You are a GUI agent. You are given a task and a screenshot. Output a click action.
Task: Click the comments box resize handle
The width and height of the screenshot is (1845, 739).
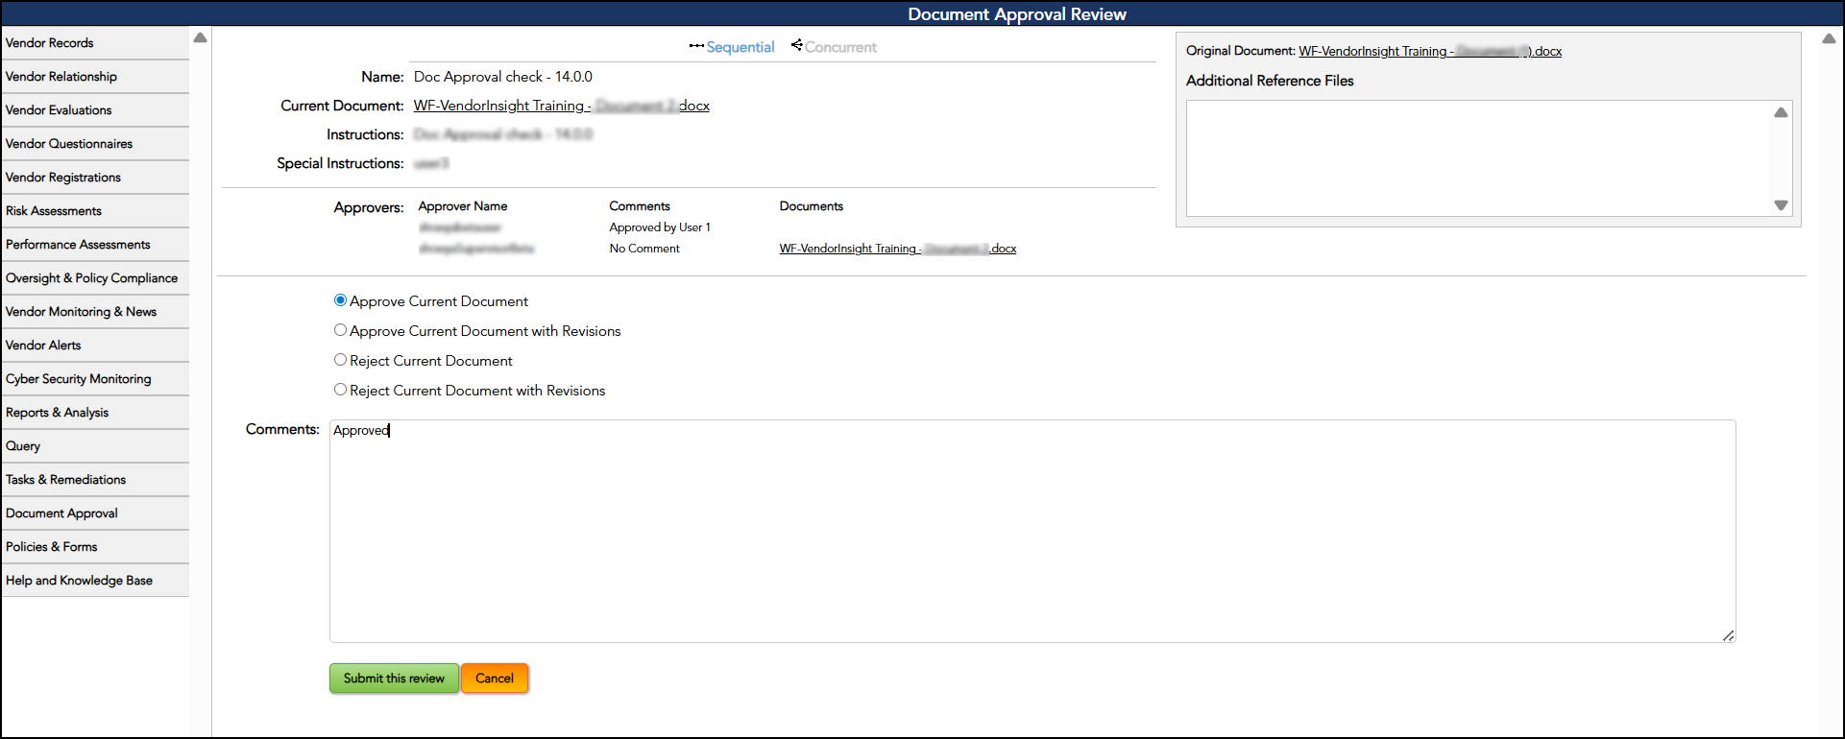coord(1728,635)
